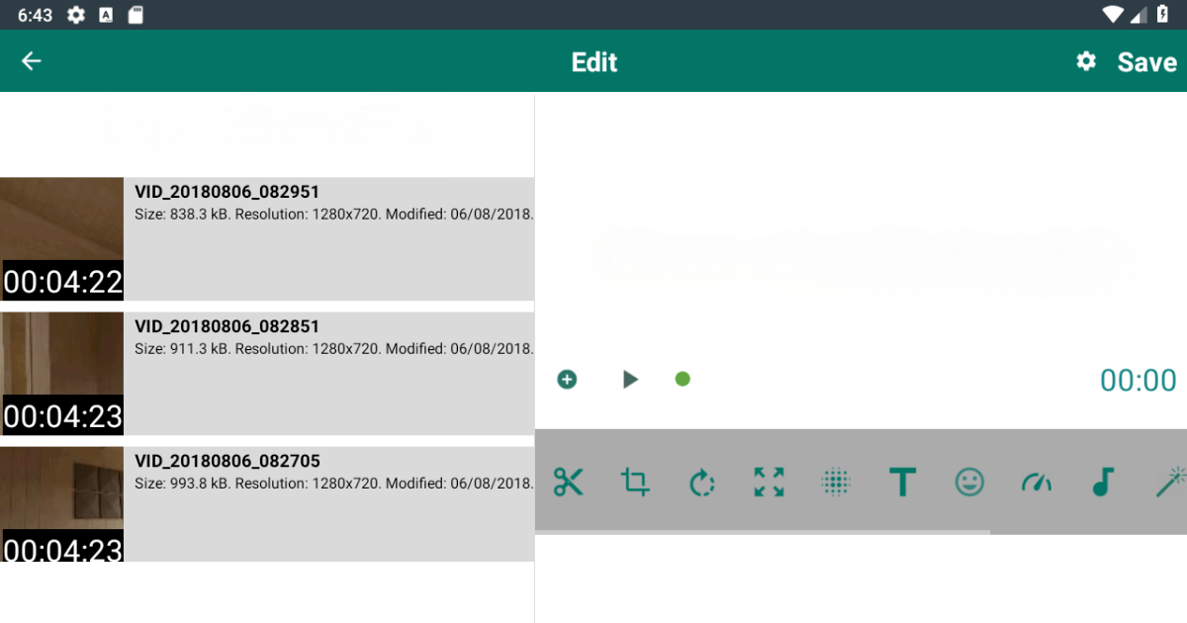Viewport: 1187px width, 623px height.
Task: Click the 00:00 timestamp display
Action: (x=1138, y=381)
